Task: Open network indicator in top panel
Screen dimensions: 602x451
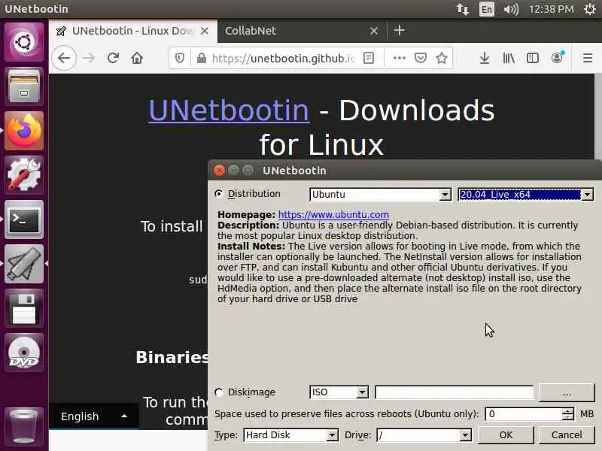Action: (463, 9)
